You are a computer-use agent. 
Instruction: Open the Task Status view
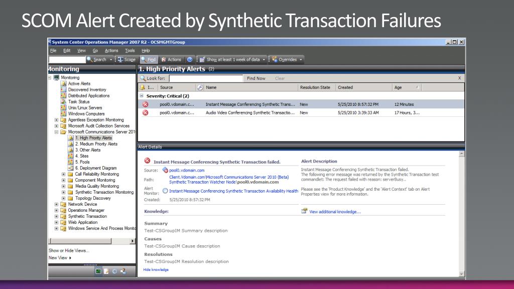[79, 101]
